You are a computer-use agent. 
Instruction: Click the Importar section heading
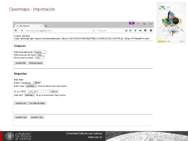point(21,73)
